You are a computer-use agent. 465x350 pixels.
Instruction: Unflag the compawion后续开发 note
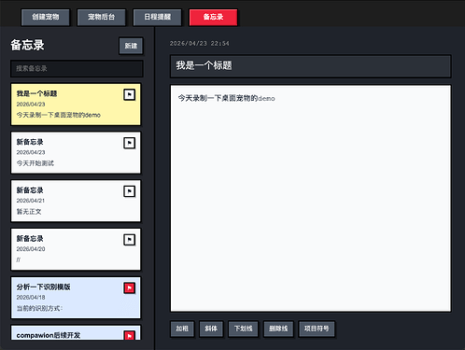[130, 335]
